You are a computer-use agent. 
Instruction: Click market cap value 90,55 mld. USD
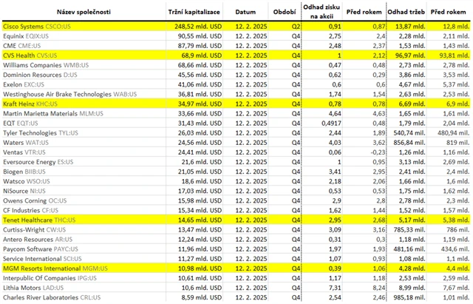coord(200,36)
